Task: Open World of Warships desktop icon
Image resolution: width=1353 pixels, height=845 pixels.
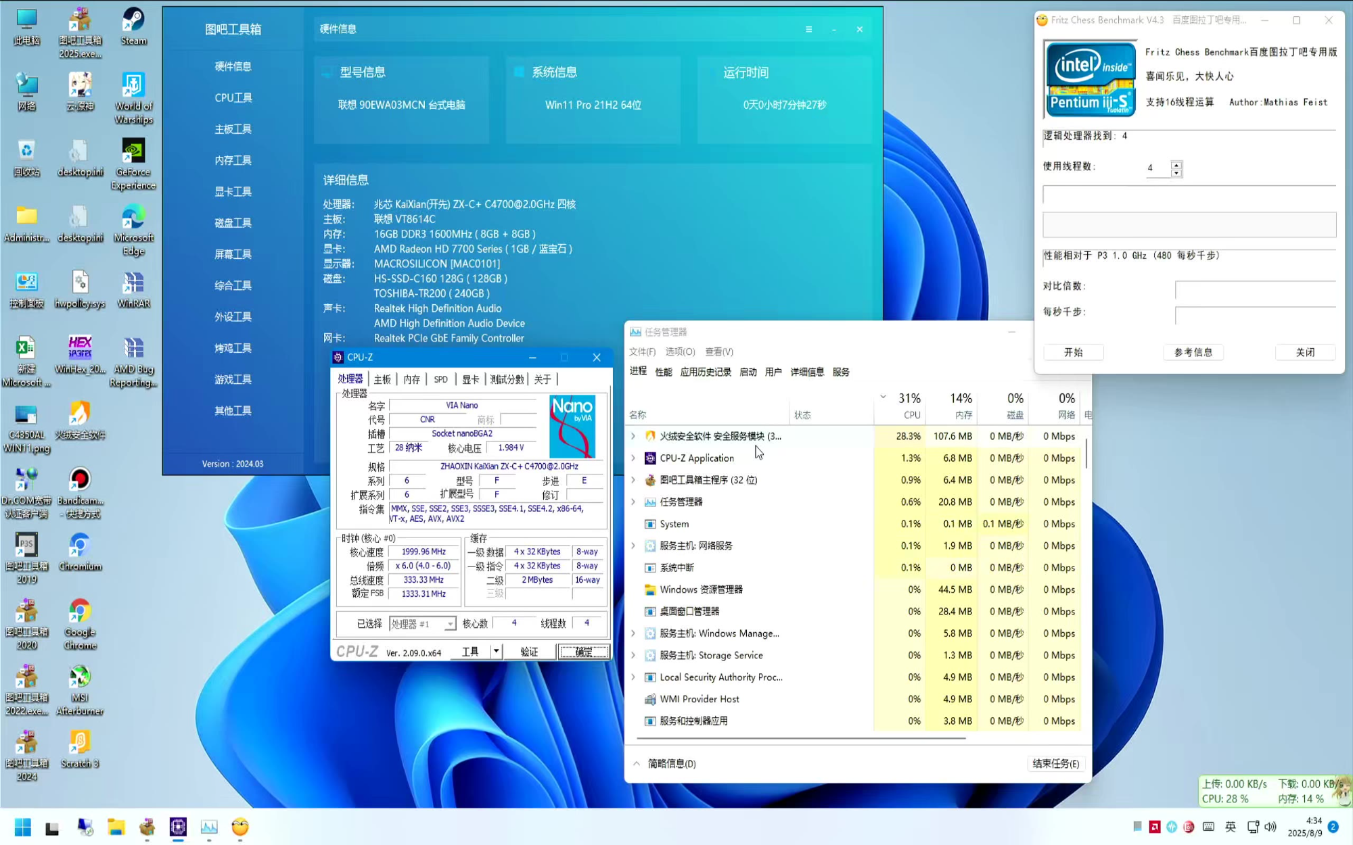Action: click(x=133, y=99)
